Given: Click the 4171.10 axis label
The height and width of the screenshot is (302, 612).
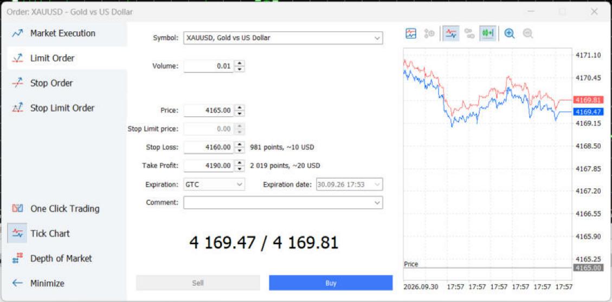Looking at the screenshot, I should pyautogui.click(x=588, y=55).
